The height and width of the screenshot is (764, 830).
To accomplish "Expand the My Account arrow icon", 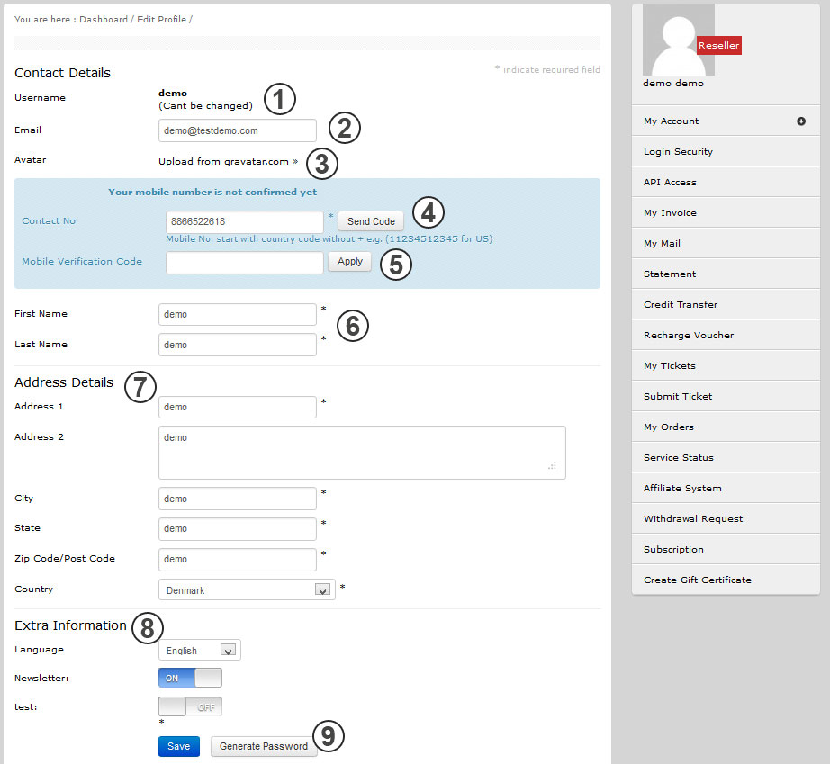I will pos(800,121).
